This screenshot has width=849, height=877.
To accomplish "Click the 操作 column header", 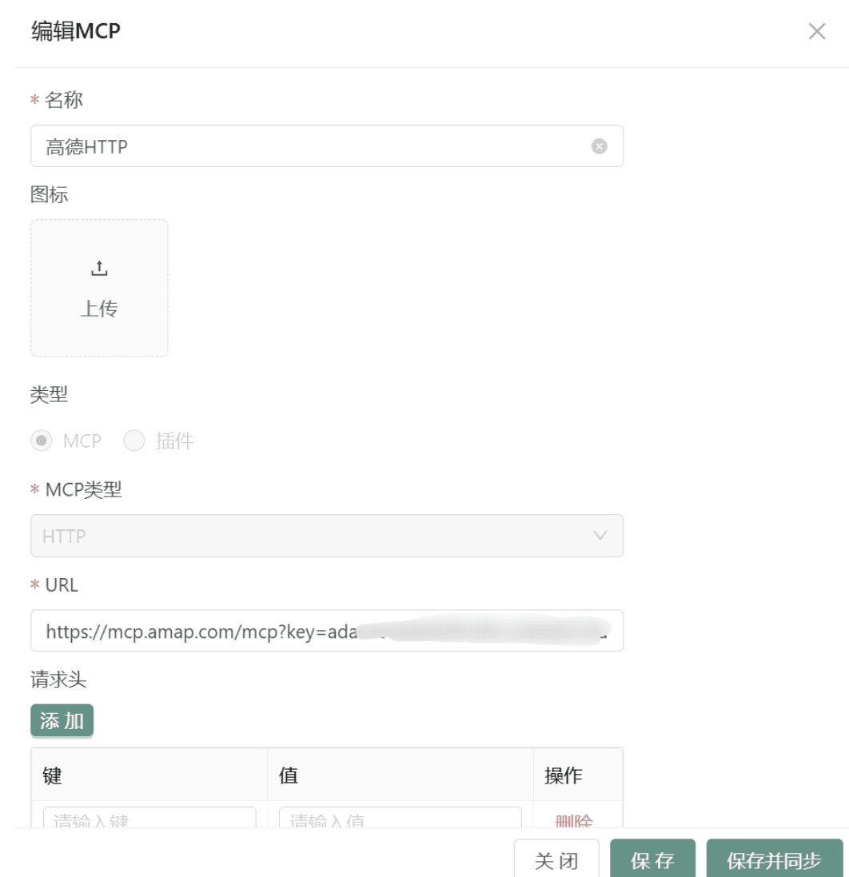I will [x=564, y=775].
